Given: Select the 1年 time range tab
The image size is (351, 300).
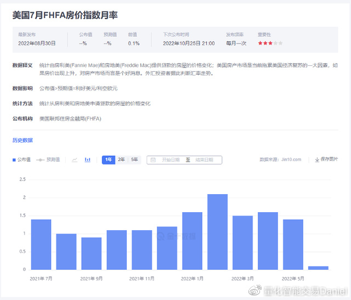Looking at the screenshot, I should (x=109, y=160).
